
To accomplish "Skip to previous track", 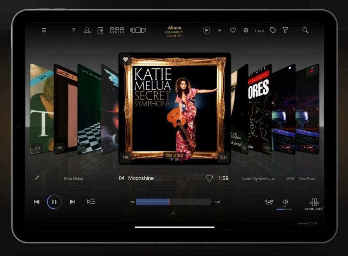I will click(x=37, y=201).
